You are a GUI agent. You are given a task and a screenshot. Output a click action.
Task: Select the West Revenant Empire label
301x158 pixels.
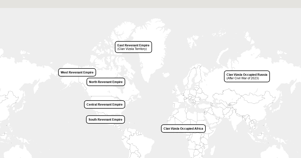coord(77,72)
